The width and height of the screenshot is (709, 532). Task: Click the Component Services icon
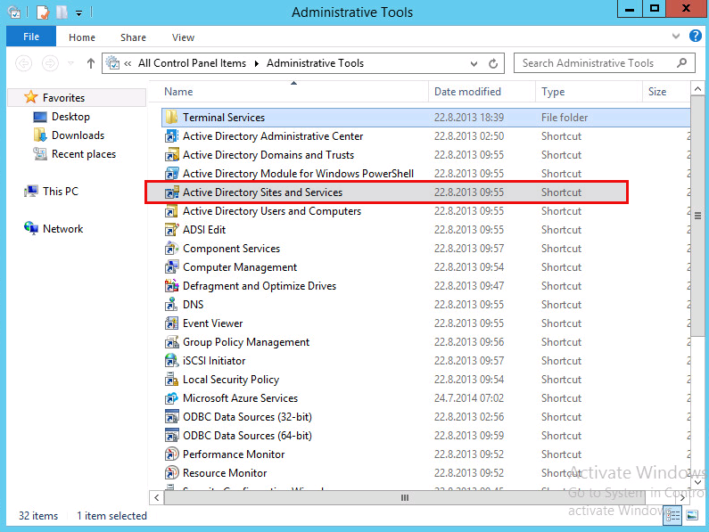tap(171, 249)
